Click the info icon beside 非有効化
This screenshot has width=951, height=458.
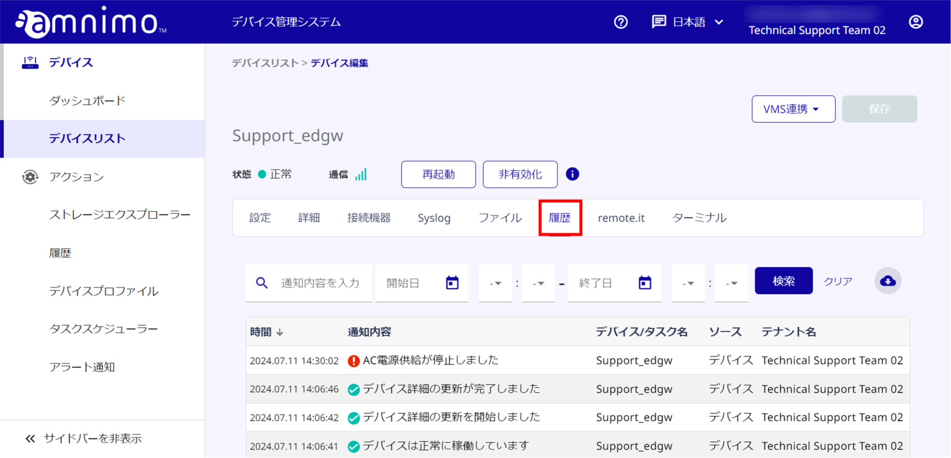tap(573, 174)
